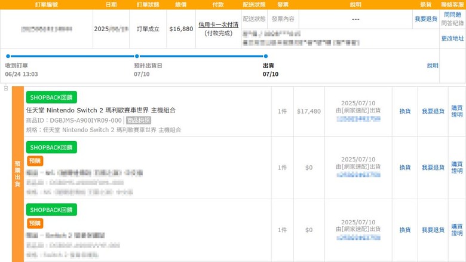Click 商品快照 button for Switch 2 item
This screenshot has height=262, width=466.
[139, 120]
